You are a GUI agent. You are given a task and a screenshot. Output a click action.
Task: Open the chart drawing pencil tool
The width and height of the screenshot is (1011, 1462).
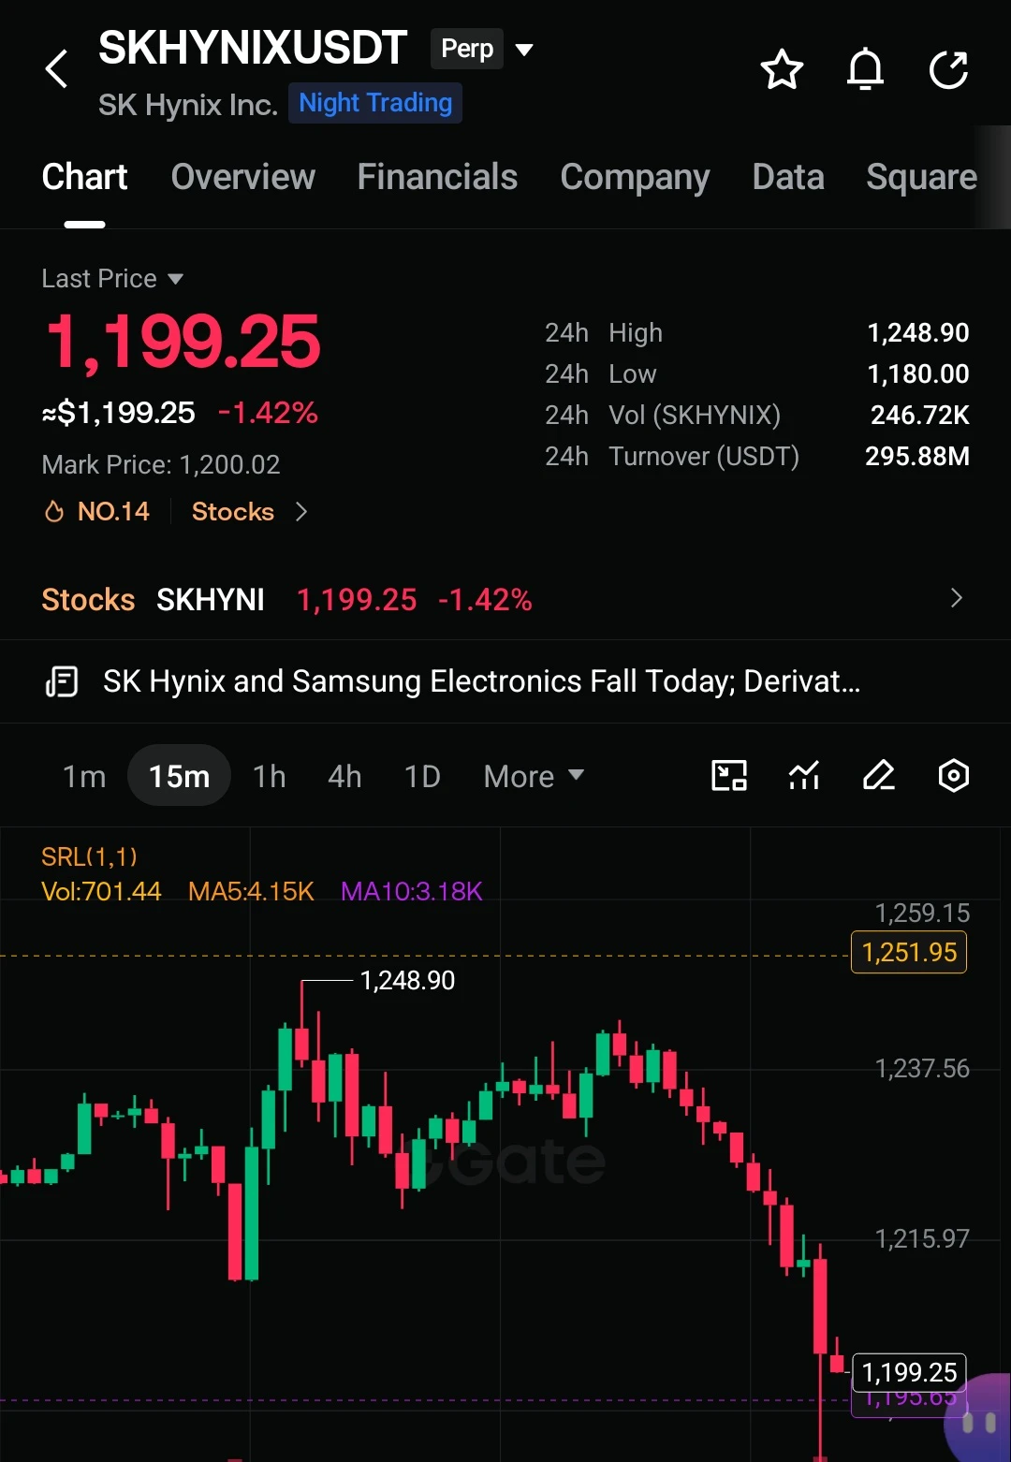click(x=878, y=775)
